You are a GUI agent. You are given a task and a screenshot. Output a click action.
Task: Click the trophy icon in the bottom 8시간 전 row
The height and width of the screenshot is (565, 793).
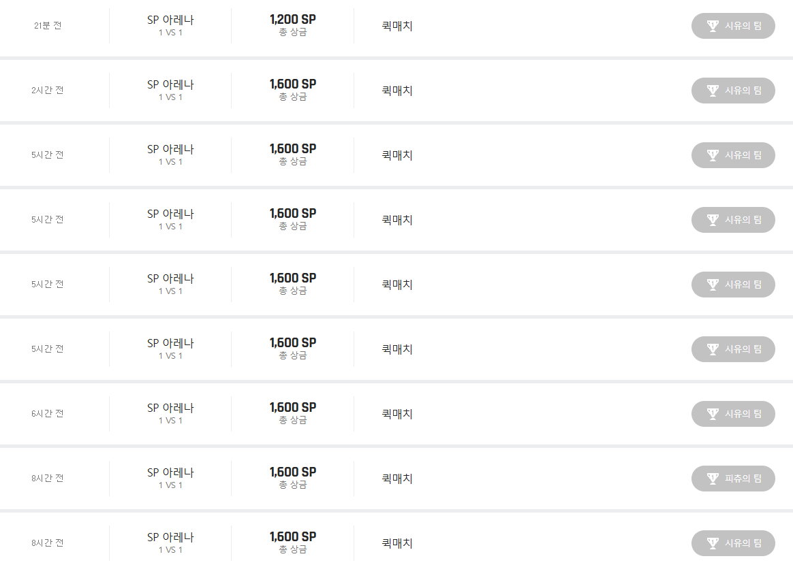713,543
